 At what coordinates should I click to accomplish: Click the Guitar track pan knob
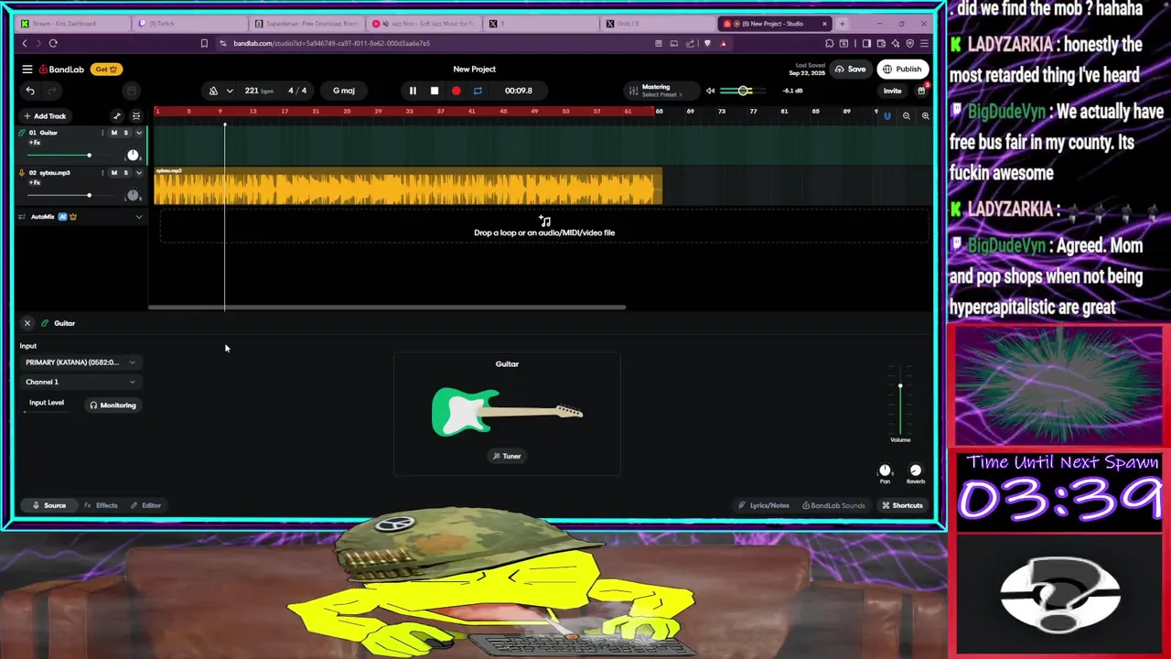(133, 156)
